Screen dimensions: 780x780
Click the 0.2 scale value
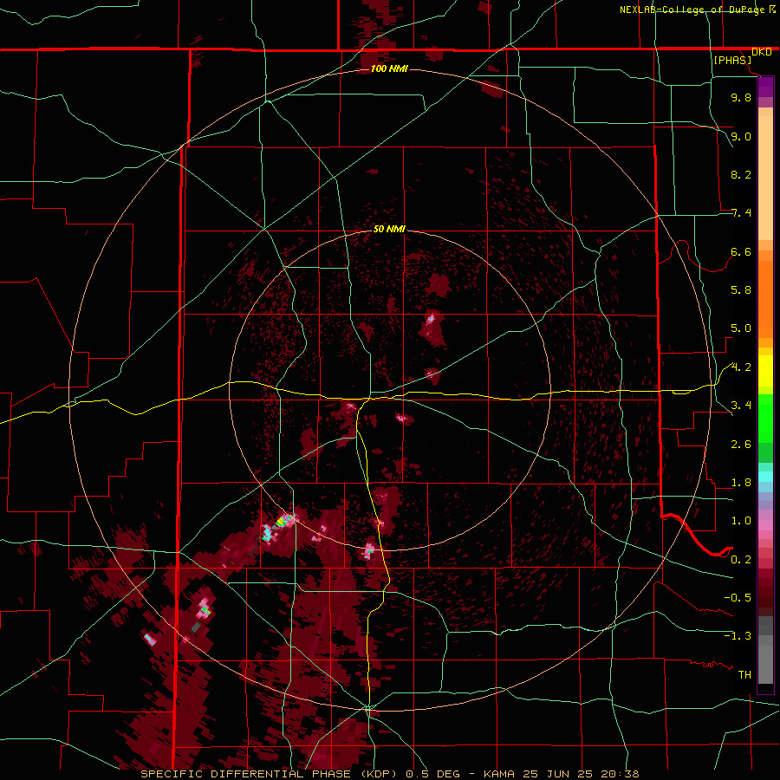tap(741, 560)
